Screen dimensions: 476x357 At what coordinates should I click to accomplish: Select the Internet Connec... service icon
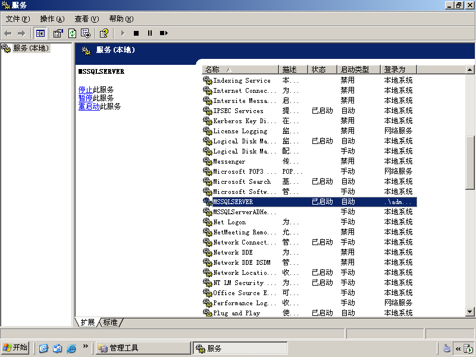coord(207,91)
